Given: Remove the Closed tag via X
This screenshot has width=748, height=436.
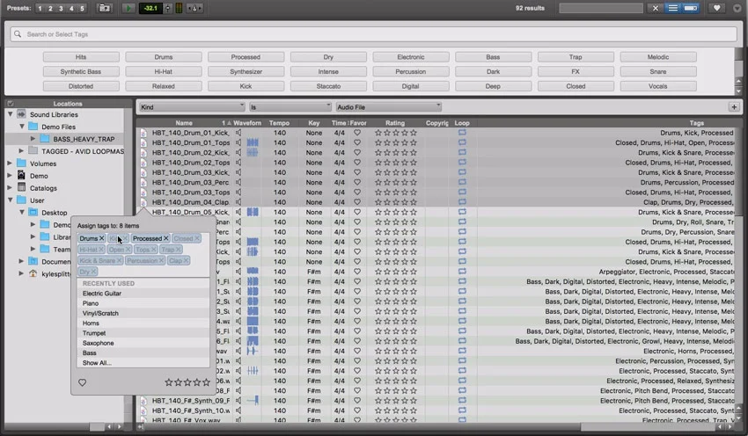Looking at the screenshot, I should tap(197, 238).
